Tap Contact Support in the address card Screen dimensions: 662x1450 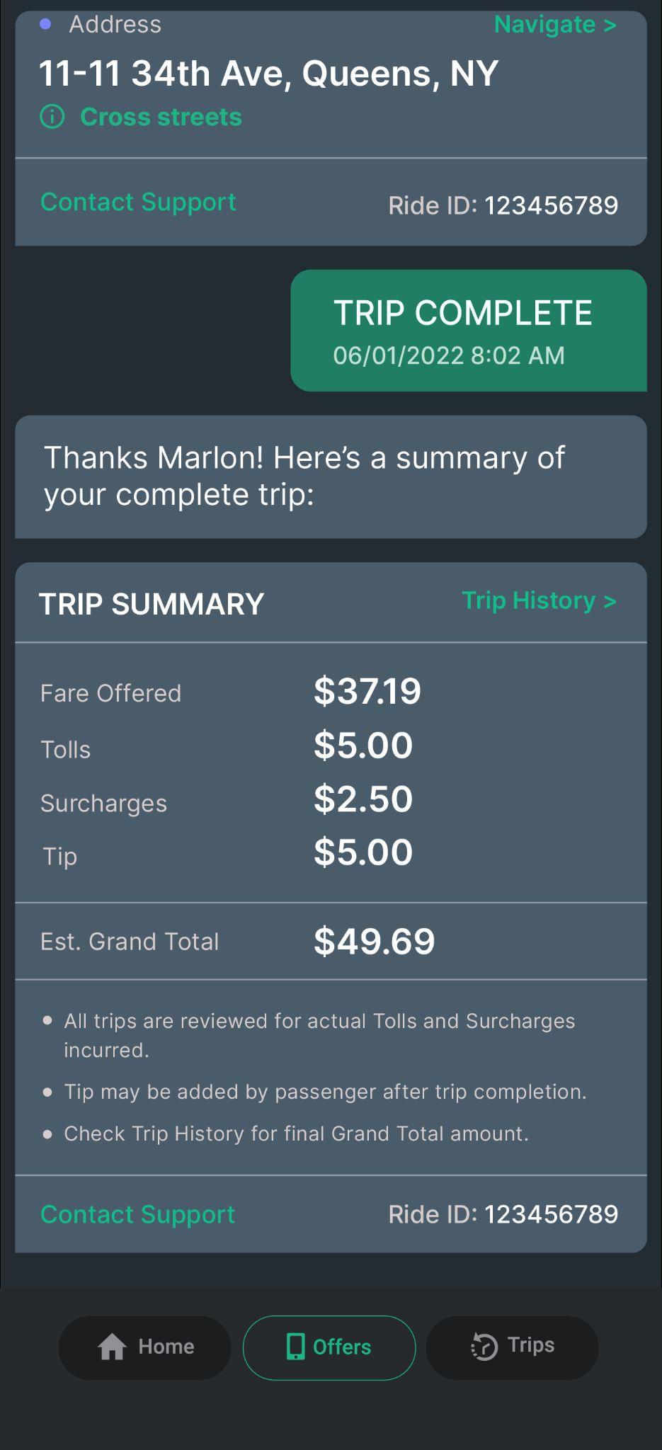click(138, 202)
